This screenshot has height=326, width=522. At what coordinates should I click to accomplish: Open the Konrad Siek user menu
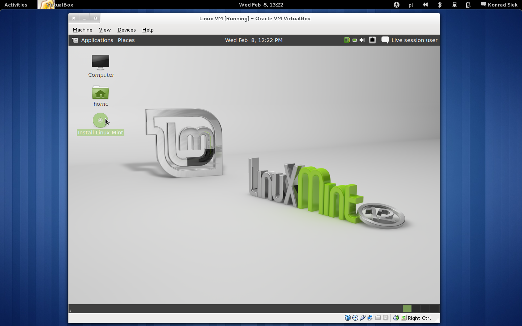pos(502,5)
